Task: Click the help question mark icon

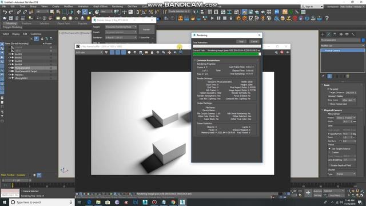Action: click(x=327, y=18)
